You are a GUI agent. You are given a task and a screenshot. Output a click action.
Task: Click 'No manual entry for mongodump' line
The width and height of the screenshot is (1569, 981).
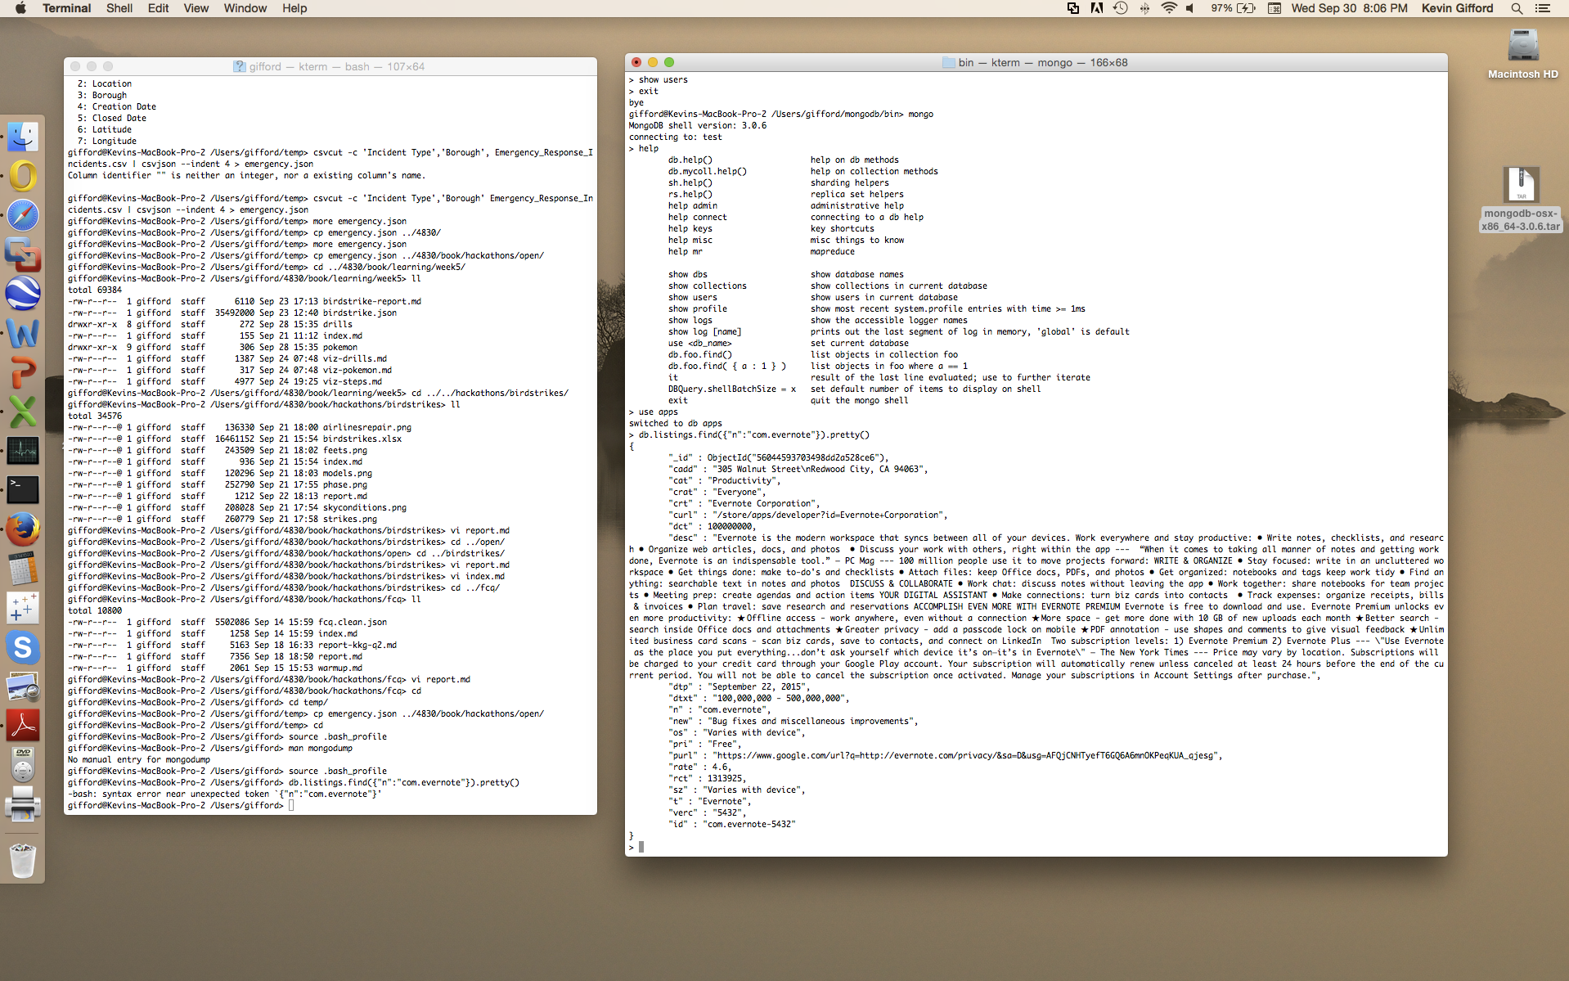(139, 759)
